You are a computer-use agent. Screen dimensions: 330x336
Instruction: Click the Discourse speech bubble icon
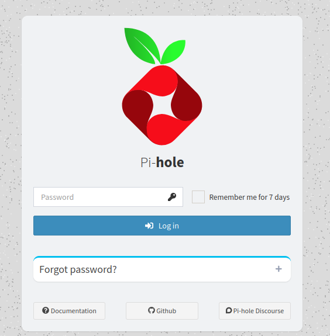click(x=229, y=310)
